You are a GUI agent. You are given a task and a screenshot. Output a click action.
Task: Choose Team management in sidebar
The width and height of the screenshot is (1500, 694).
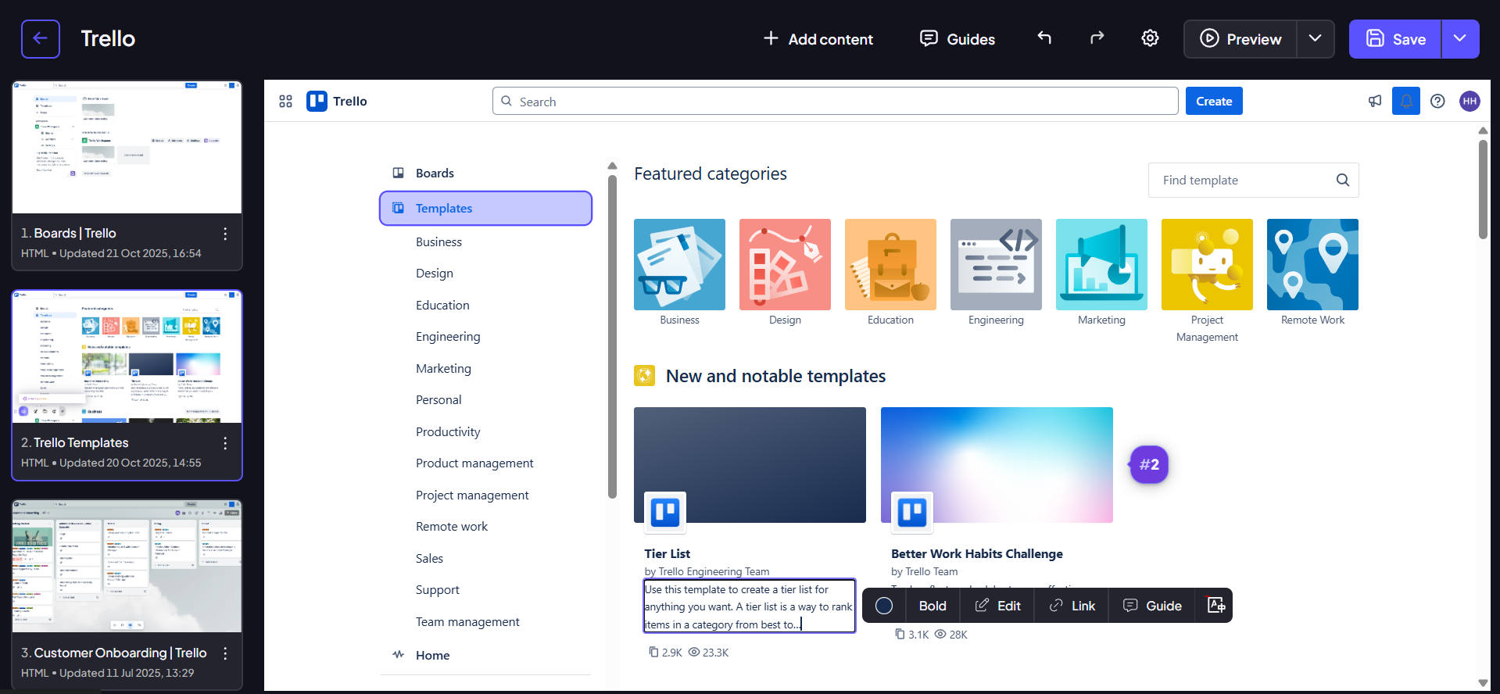(x=467, y=622)
